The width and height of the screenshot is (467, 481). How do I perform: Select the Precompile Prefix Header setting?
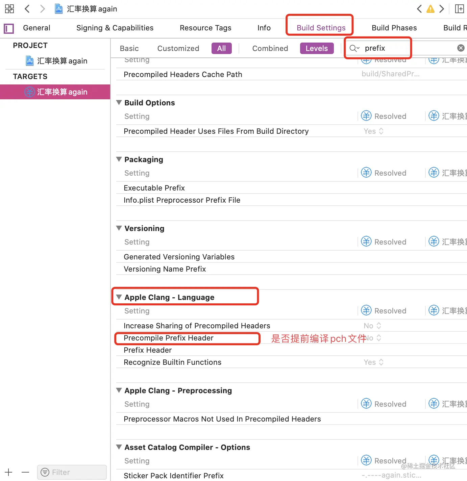tap(169, 338)
